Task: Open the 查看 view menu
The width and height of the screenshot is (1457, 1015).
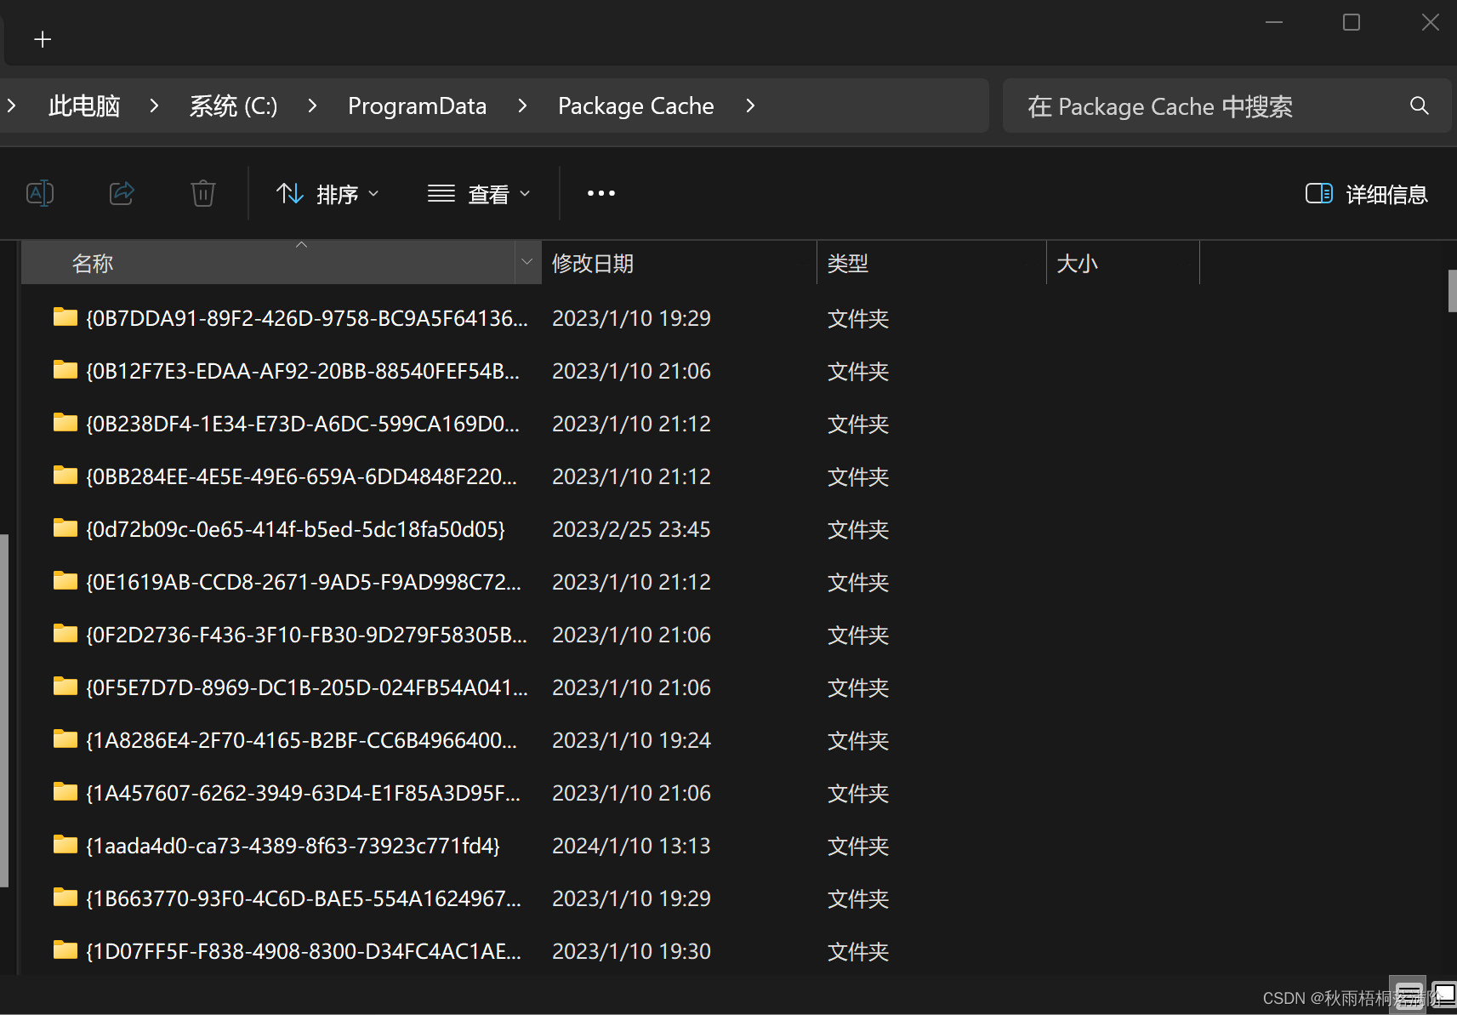Action: pos(479,194)
